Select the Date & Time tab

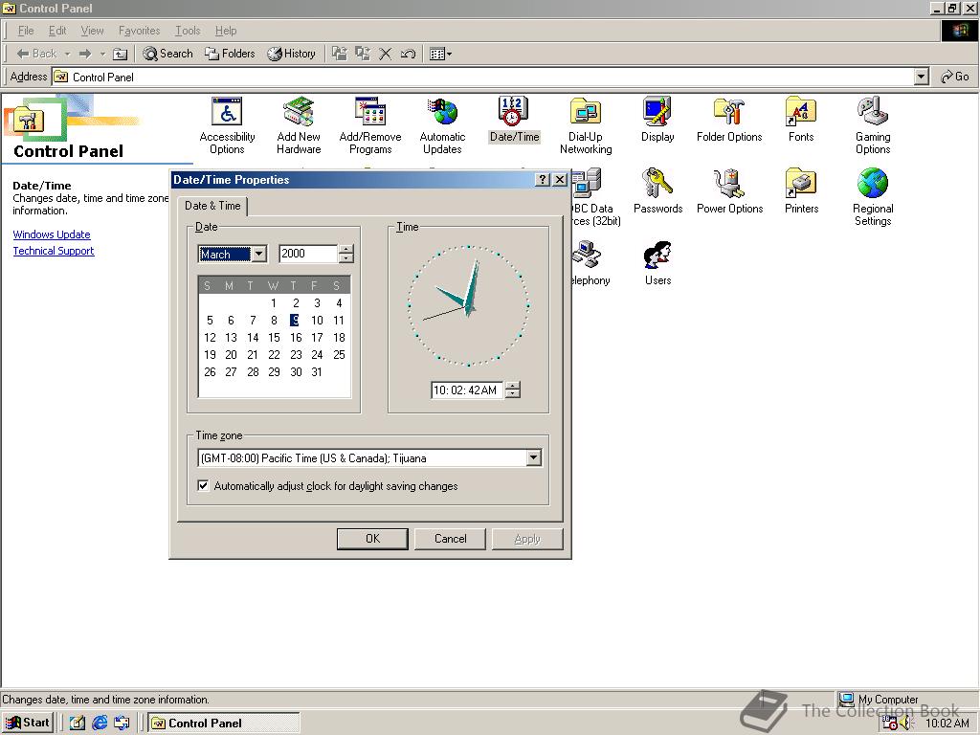click(212, 206)
